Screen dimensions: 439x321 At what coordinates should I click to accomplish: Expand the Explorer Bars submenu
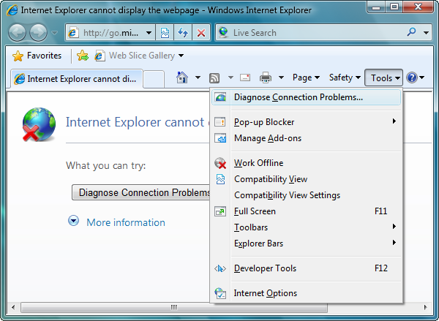point(307,243)
